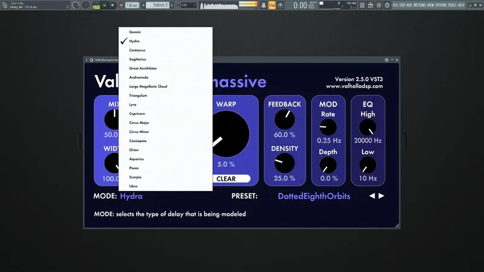Click the stamp/typing keyboard icon in toolbar
The width and height of the screenshot is (484, 272).
pos(263,5)
